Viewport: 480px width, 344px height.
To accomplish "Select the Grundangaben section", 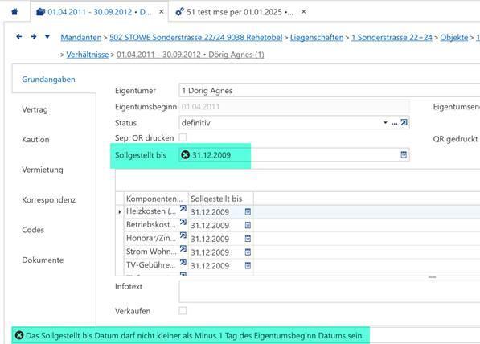I will (48, 80).
